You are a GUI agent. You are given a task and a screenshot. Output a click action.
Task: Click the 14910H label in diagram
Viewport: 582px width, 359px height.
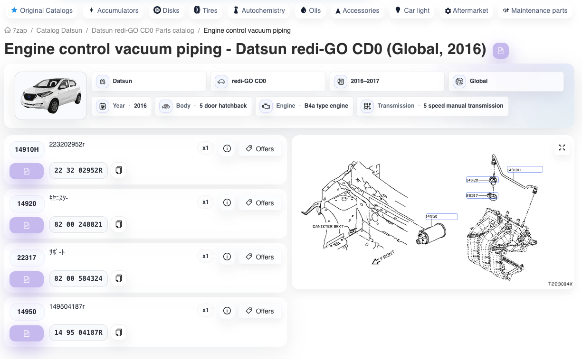525,169
